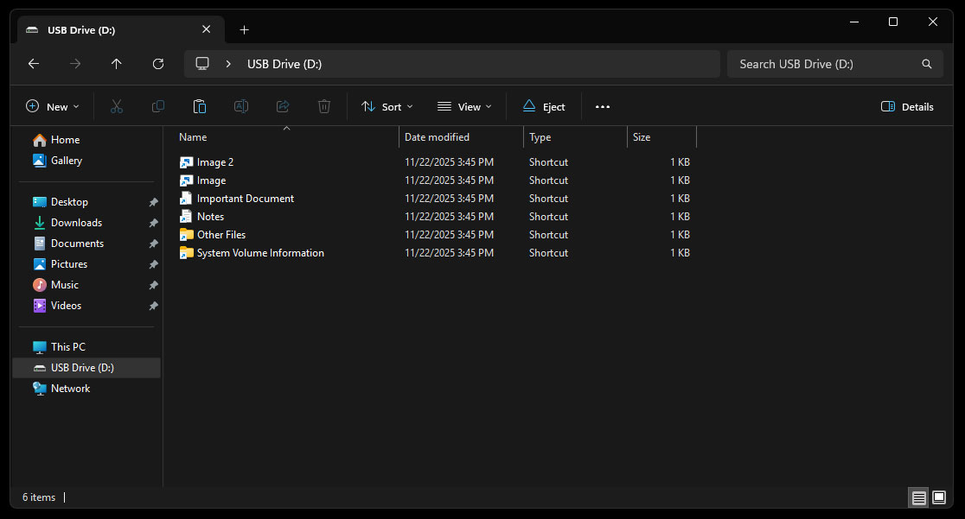
Task: Click the Copy icon in toolbar
Action: (158, 106)
